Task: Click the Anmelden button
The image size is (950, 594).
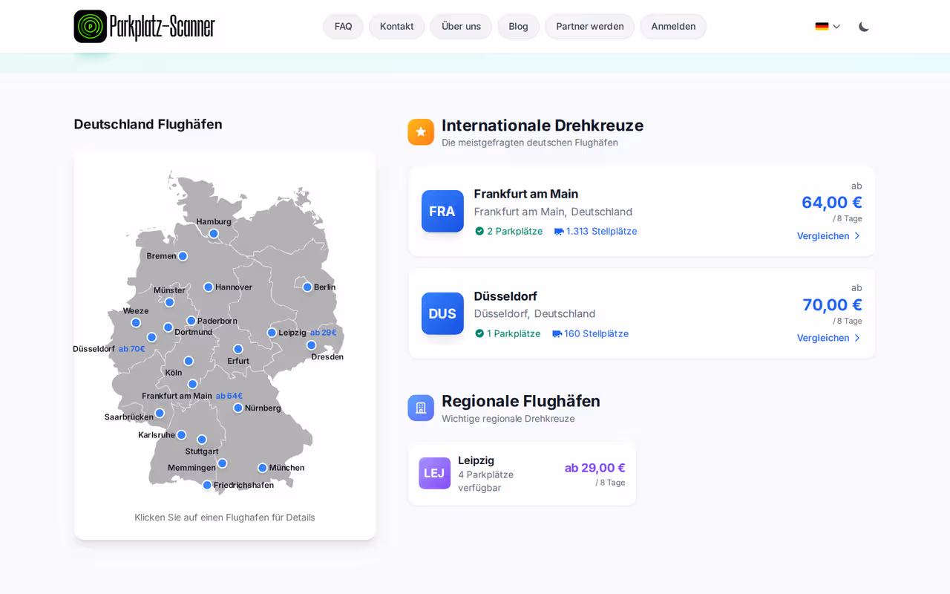Action: 673,27
